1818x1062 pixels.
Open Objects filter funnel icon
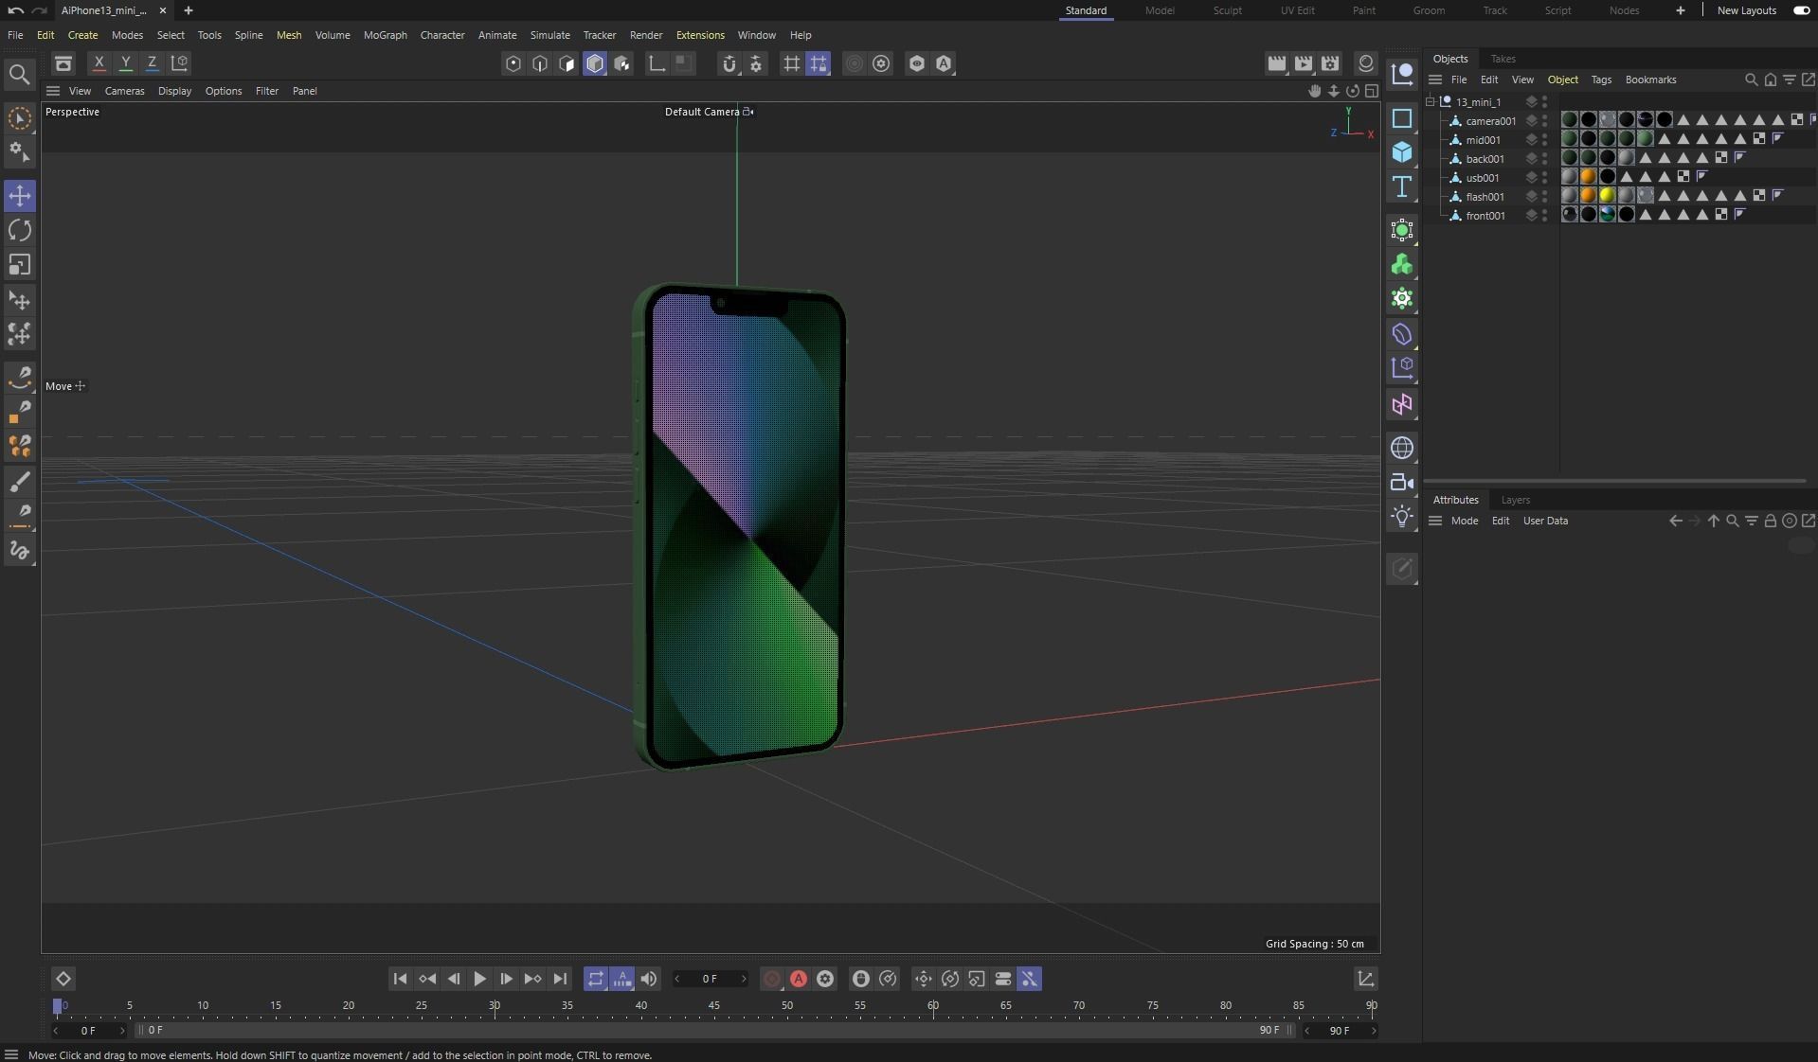tap(1790, 80)
